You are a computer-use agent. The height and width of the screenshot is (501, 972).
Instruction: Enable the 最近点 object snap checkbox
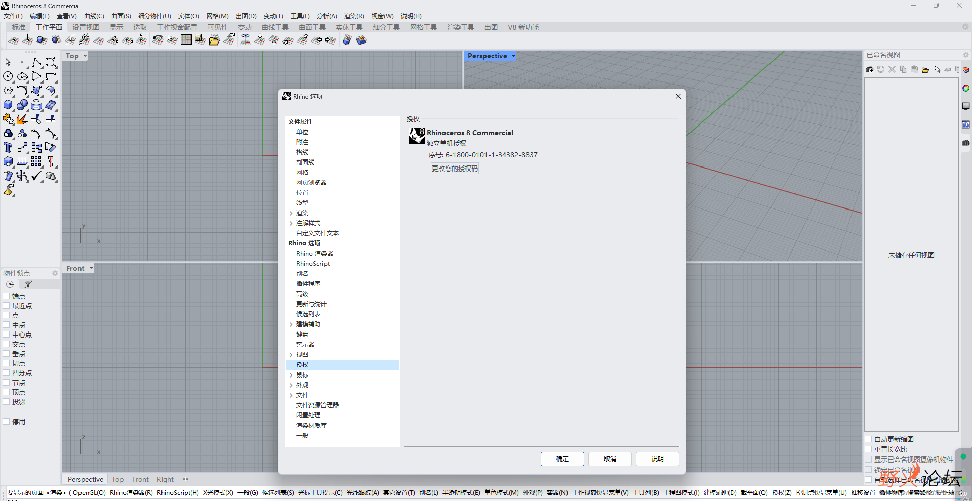pos(6,306)
